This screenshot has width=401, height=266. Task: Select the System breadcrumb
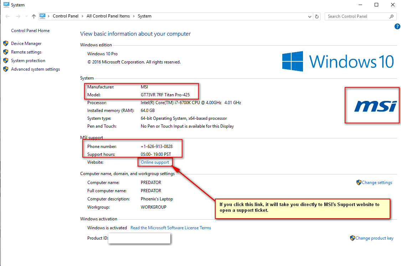[144, 16]
